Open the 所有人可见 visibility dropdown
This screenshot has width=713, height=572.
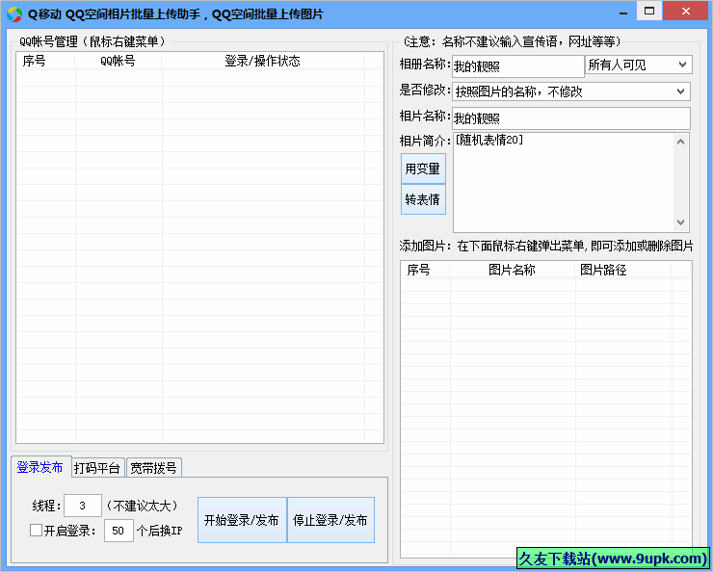[639, 65]
